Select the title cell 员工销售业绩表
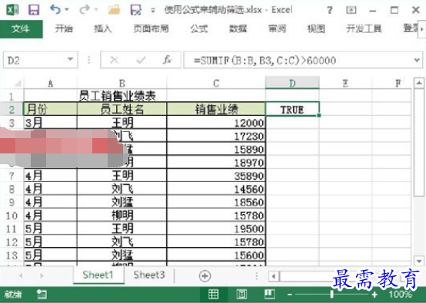Image resolution: width=426 pixels, height=303 pixels. click(118, 96)
